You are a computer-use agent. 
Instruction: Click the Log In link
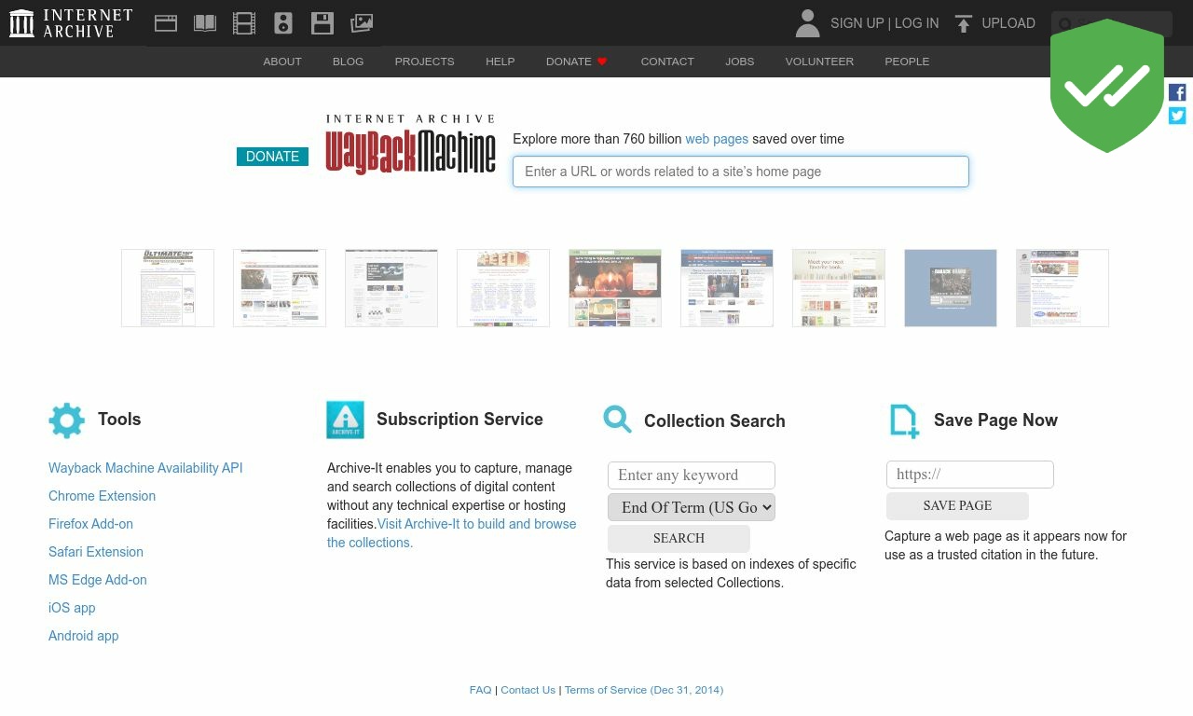pos(917,23)
